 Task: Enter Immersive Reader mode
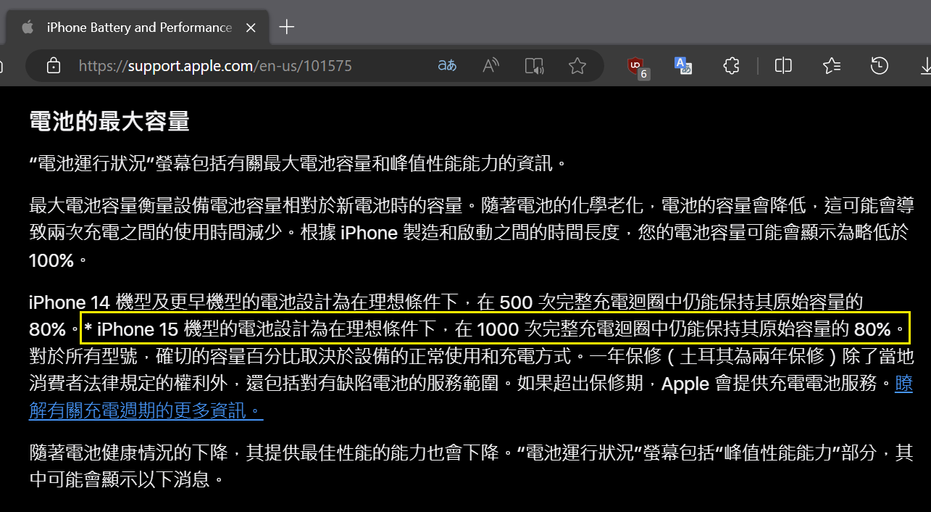point(534,66)
